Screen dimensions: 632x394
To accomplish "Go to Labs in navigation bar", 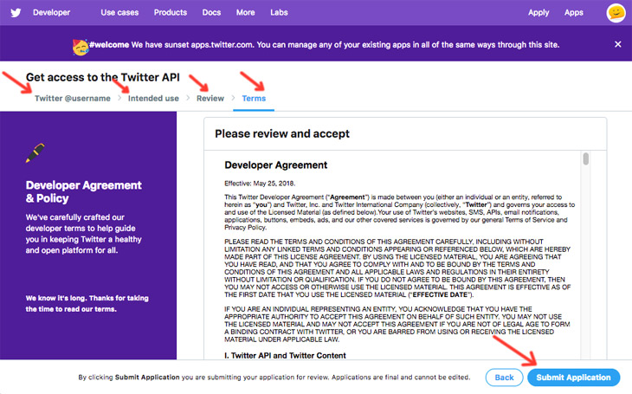I will tap(279, 12).
